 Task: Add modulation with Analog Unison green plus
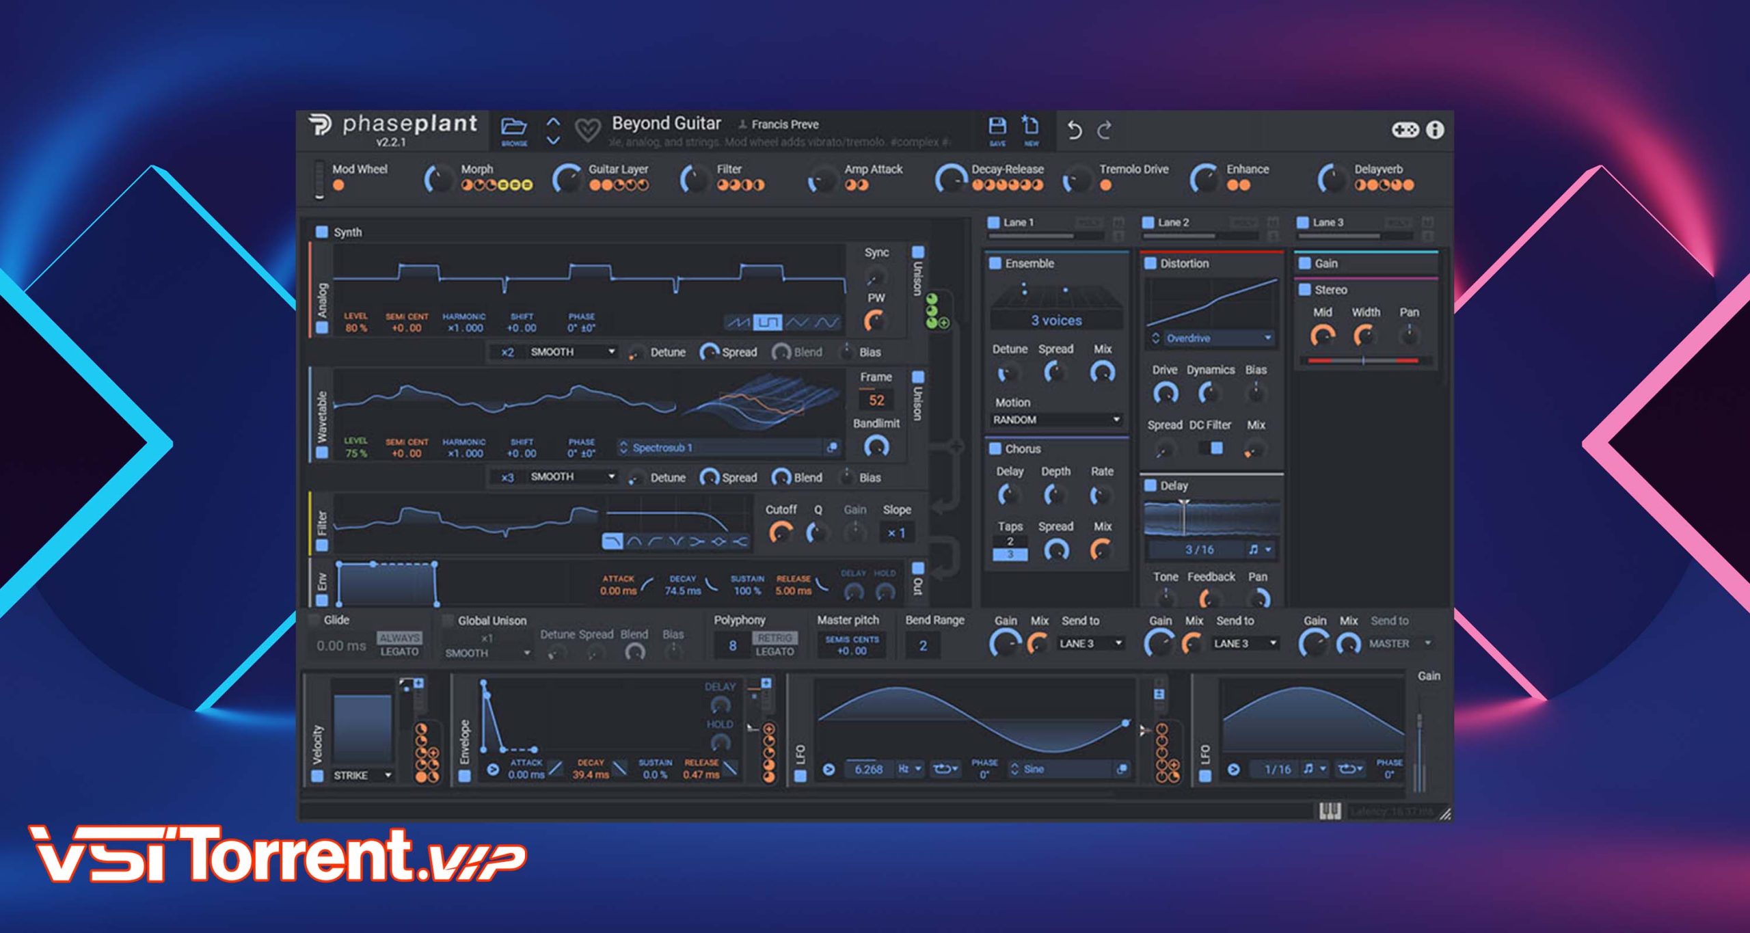pyautogui.click(x=944, y=323)
